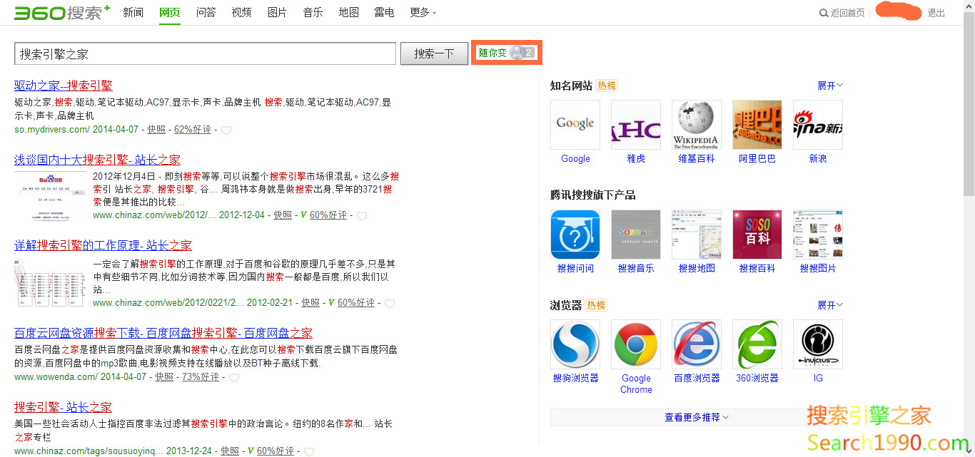
Task: Open the 搜狗浏览器 browser icon
Action: tap(575, 344)
